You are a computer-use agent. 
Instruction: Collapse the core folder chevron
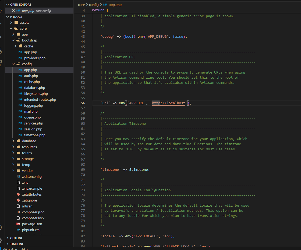[11, 29]
